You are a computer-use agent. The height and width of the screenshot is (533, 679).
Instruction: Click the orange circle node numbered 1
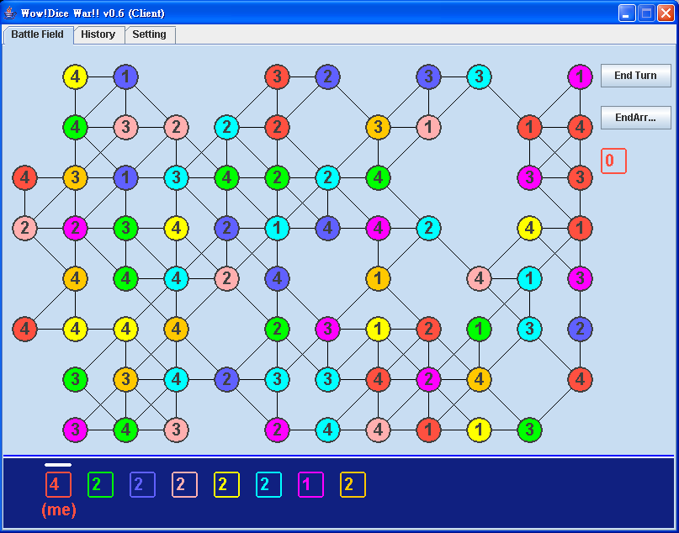(378, 278)
